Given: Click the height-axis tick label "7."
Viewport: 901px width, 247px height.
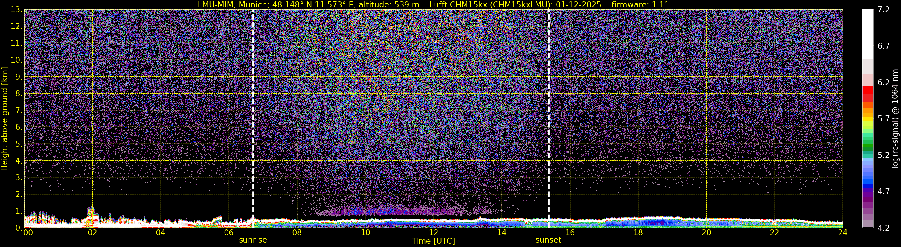Looking at the screenshot, I should pos(19,110).
